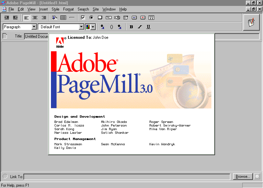Image resolution: width=263 pixels, height=188 pixels.
Task: Click the Browse button
Action: coord(243,176)
